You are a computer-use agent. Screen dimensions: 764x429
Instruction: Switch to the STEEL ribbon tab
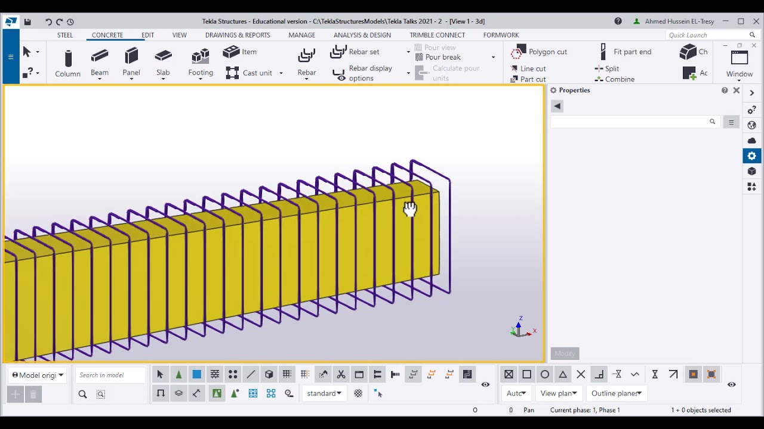coord(65,35)
